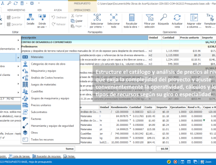The width and height of the screenshot is (216, 165).
Task: Select Precios unitarios entry
Action: [x=51, y=105]
